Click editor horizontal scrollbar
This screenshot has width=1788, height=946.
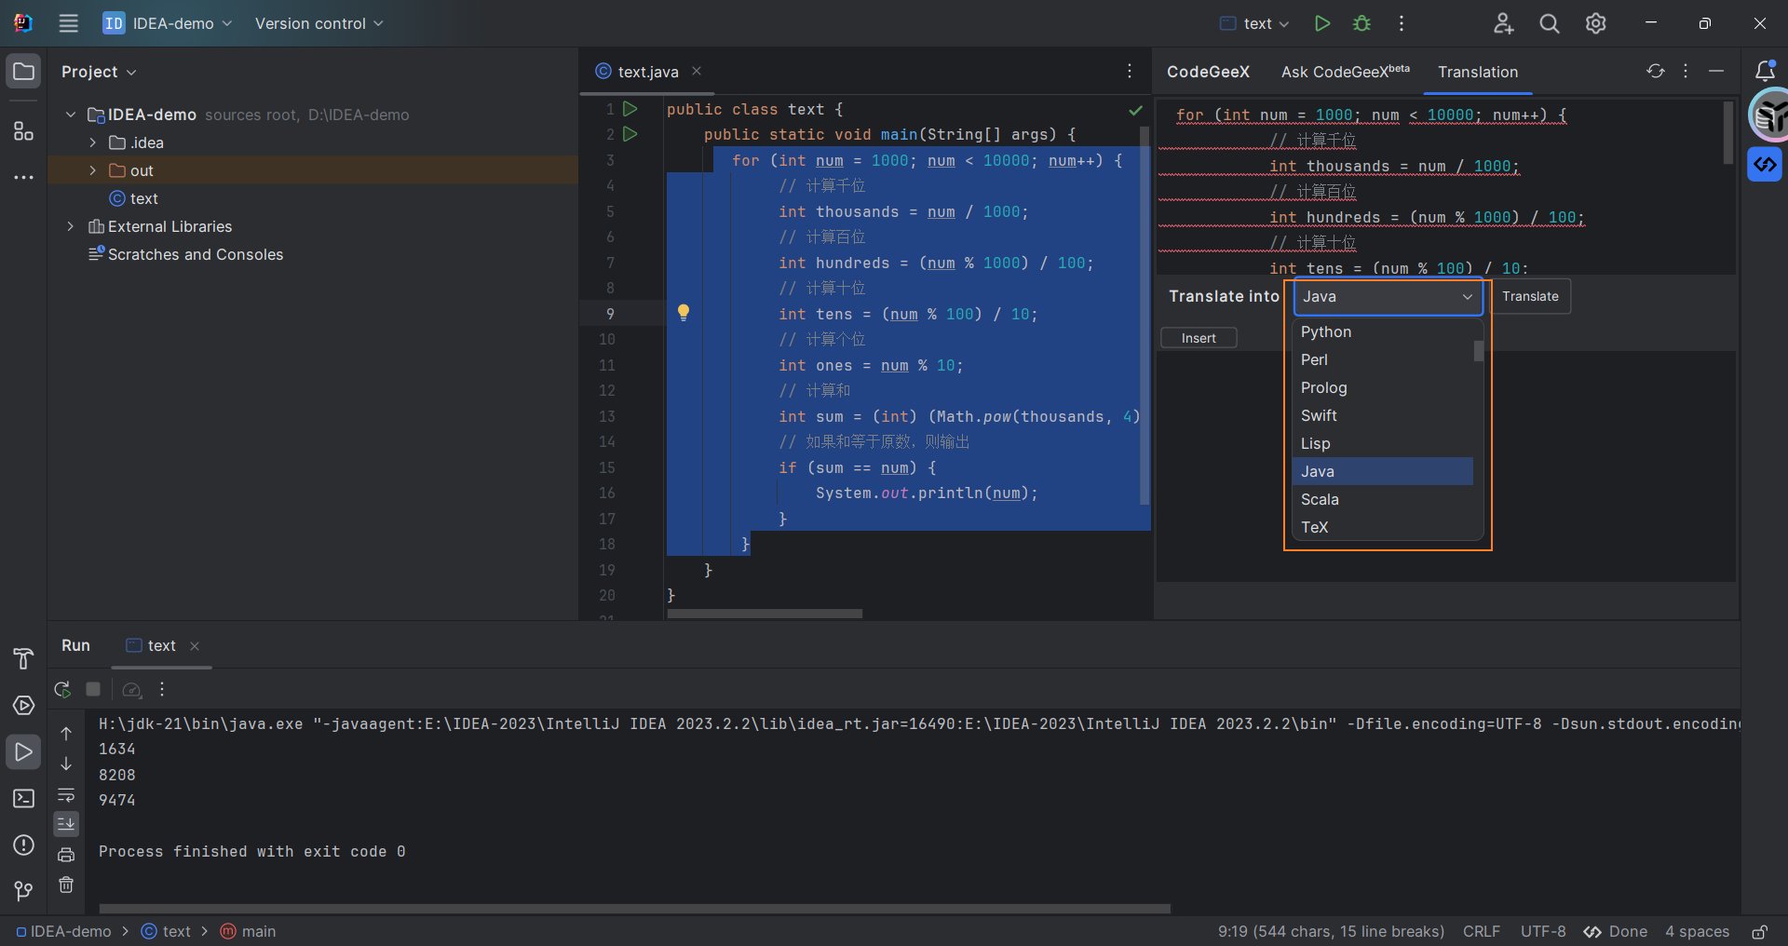(x=765, y=614)
